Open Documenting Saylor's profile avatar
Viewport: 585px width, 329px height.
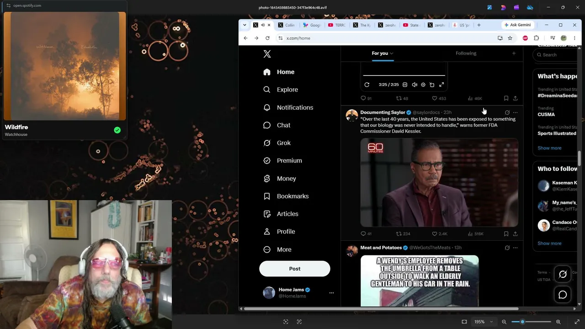pyautogui.click(x=351, y=115)
